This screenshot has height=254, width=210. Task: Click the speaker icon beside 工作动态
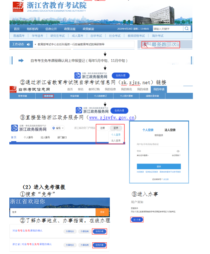(x=29, y=44)
